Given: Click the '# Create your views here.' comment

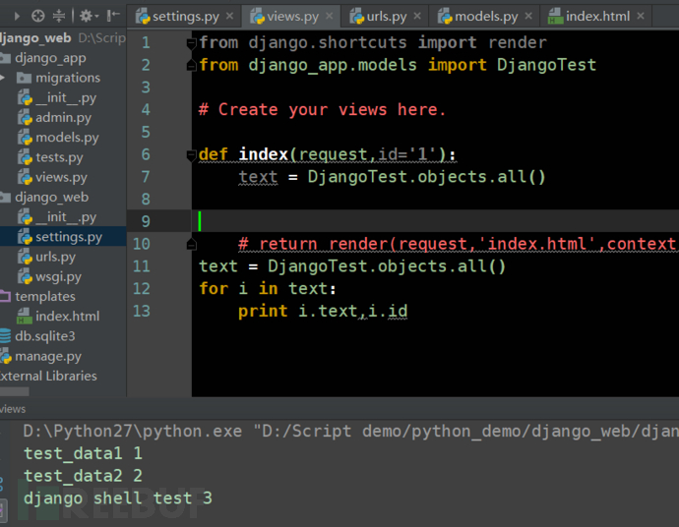Looking at the screenshot, I should (322, 109).
